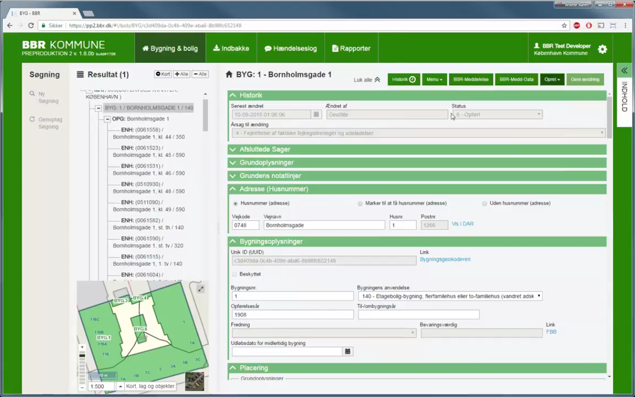Click the Adblock Plus extension icon
Image resolution: width=635 pixels, height=397 pixels.
(576, 25)
